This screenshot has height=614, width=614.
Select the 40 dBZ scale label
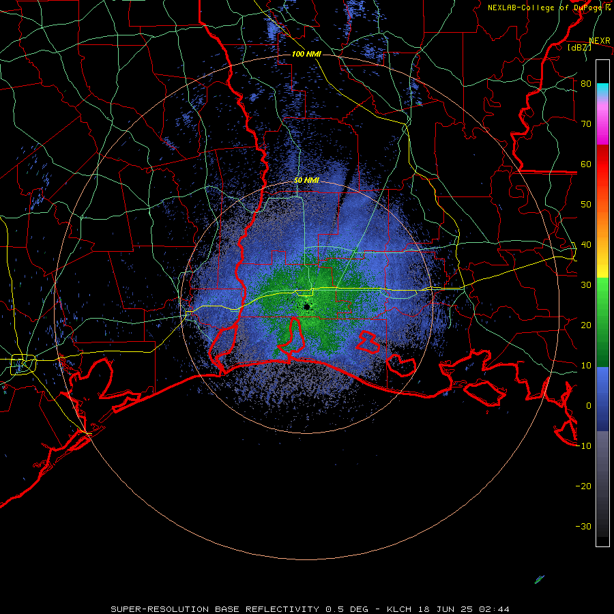(586, 245)
